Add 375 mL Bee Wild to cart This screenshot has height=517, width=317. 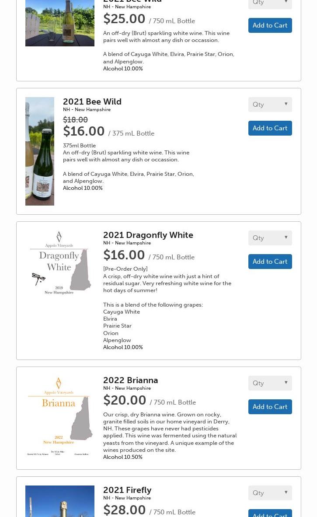coord(270,128)
